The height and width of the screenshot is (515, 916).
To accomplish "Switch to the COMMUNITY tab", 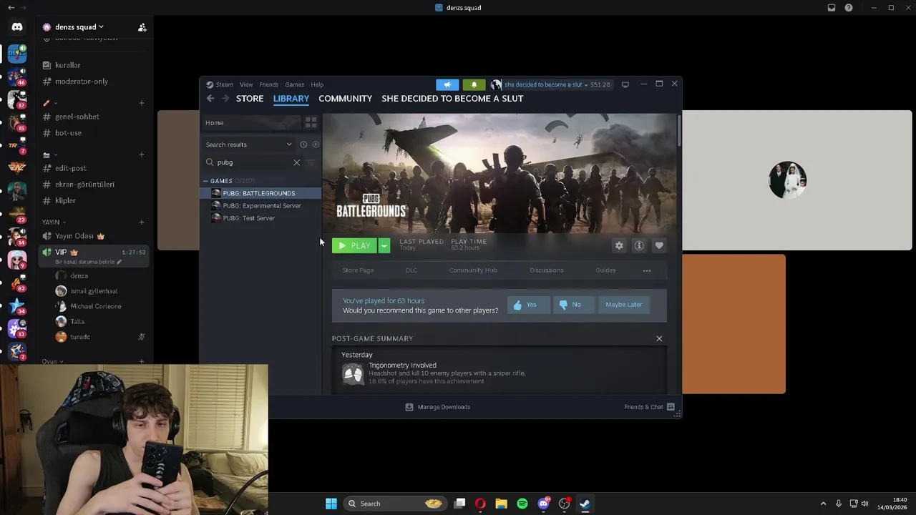I will 346,99.
